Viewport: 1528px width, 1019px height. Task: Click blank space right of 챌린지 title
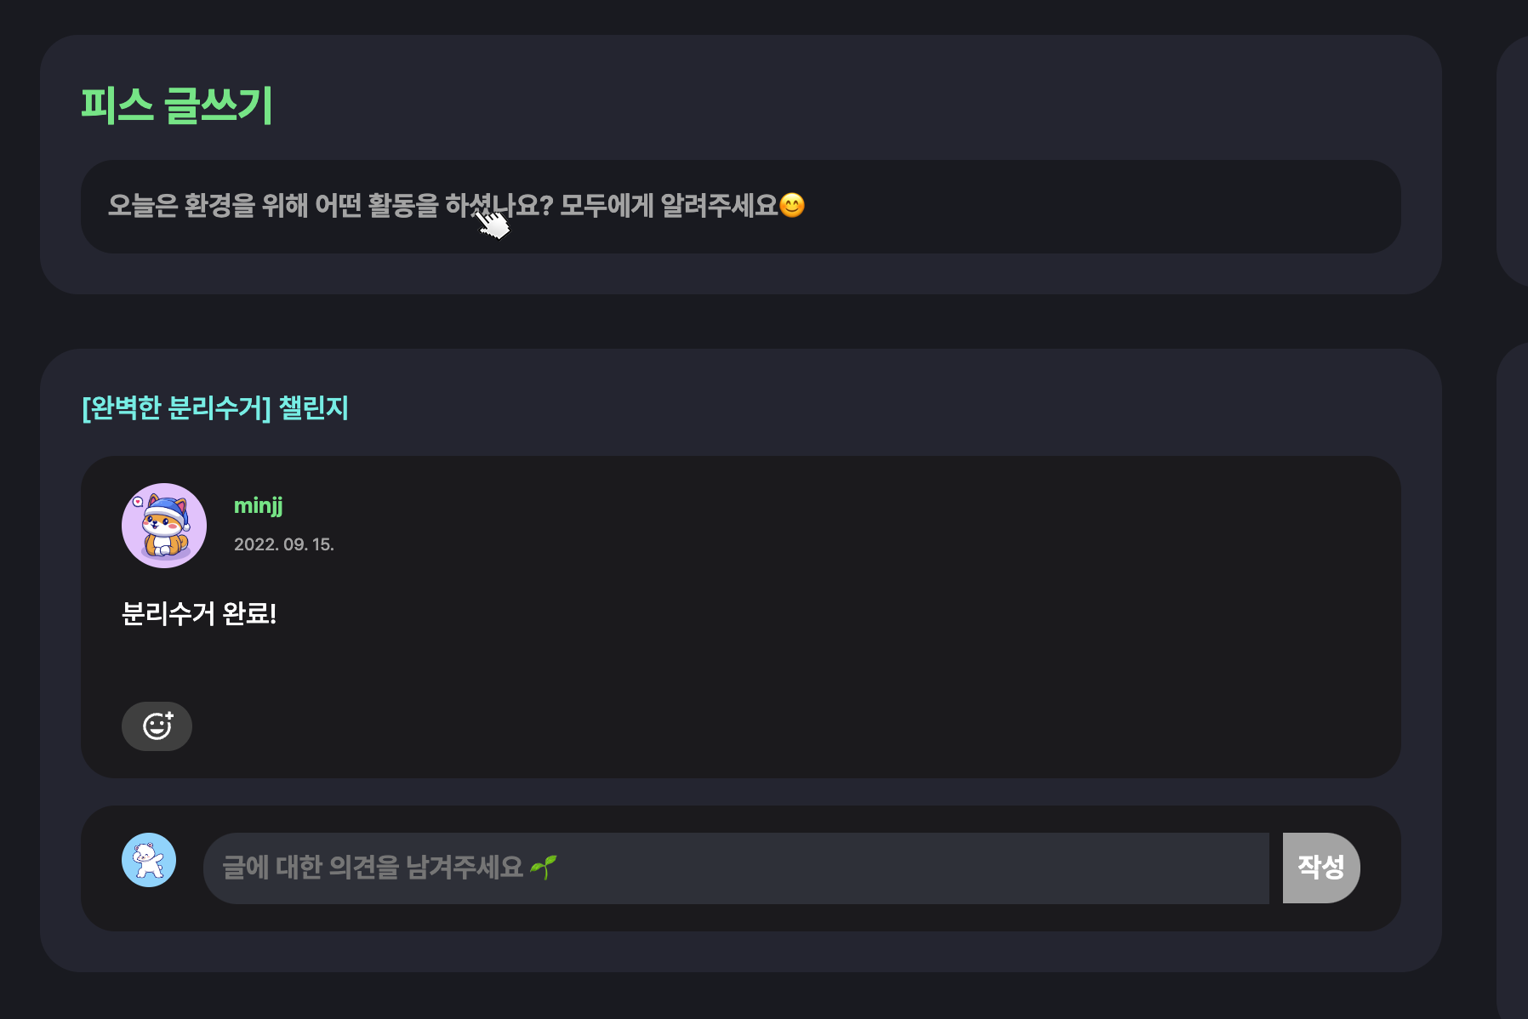click(x=851, y=408)
